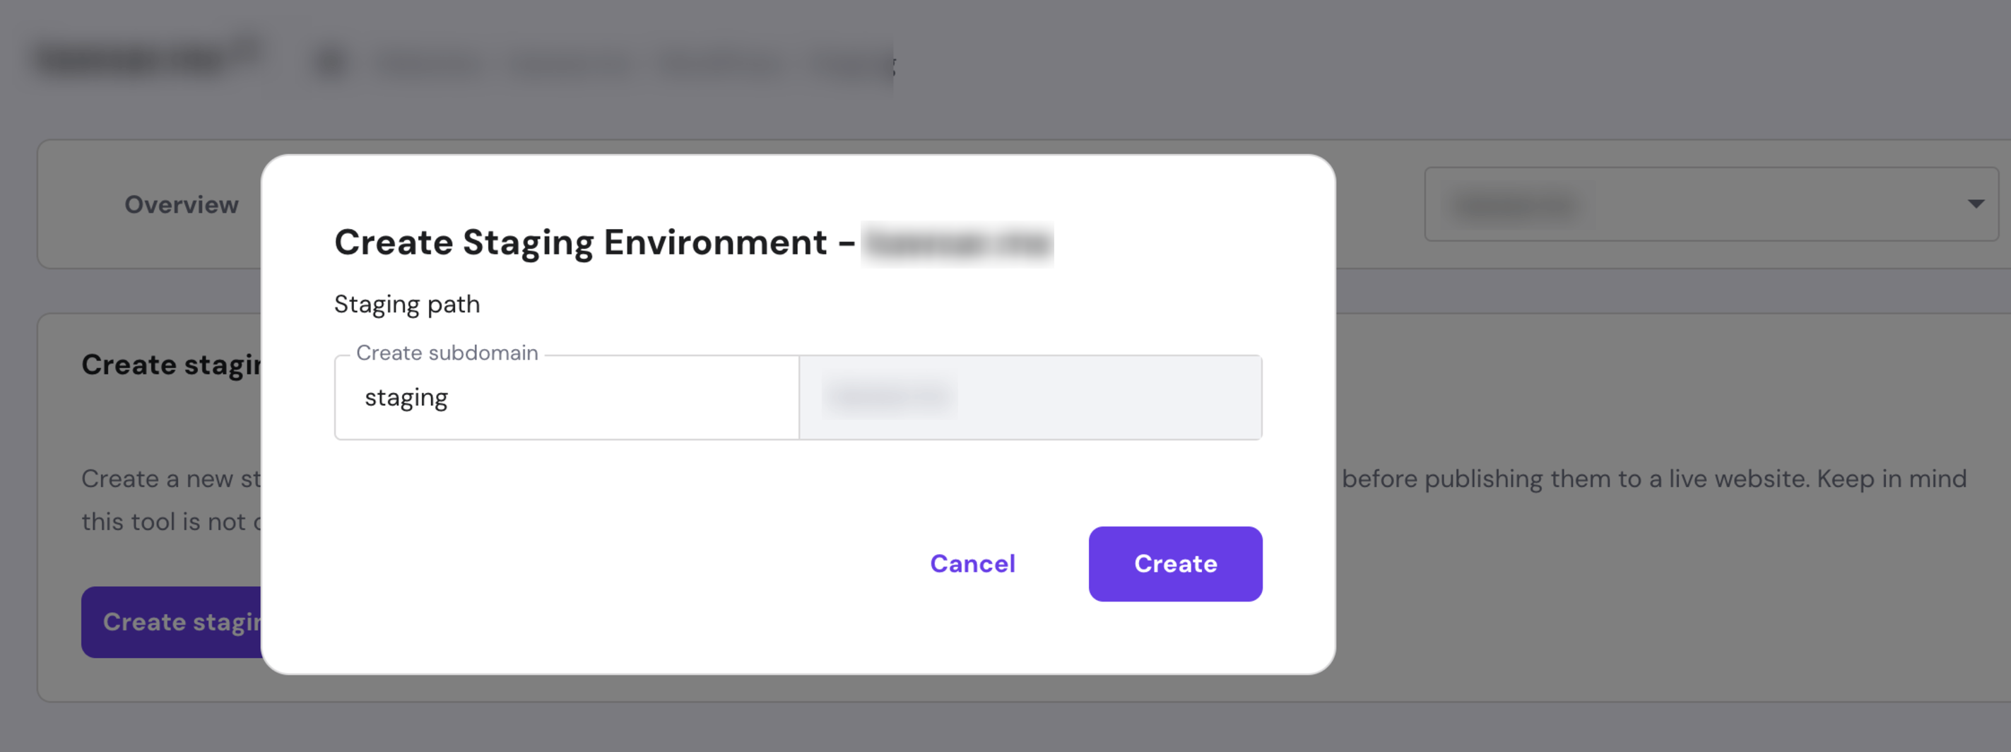
Task: Click the Create subdomain floating label
Action: pyautogui.click(x=447, y=353)
